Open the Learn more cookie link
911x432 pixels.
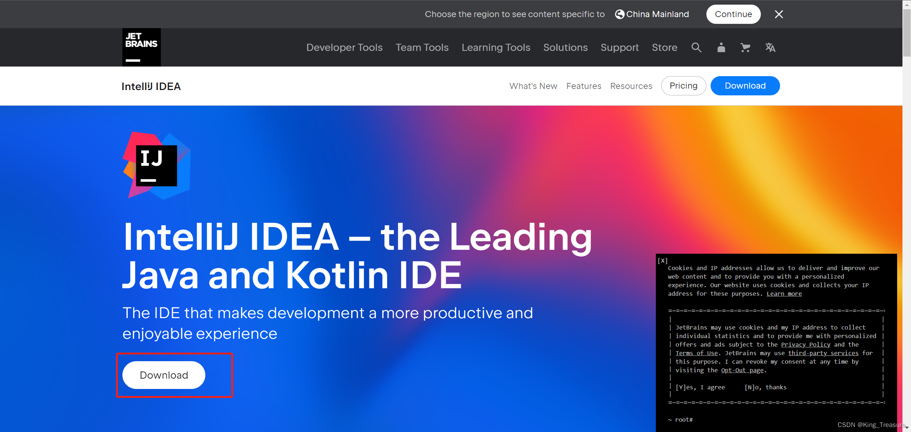click(784, 294)
